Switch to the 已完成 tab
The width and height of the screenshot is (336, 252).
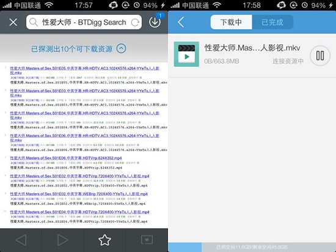272,22
